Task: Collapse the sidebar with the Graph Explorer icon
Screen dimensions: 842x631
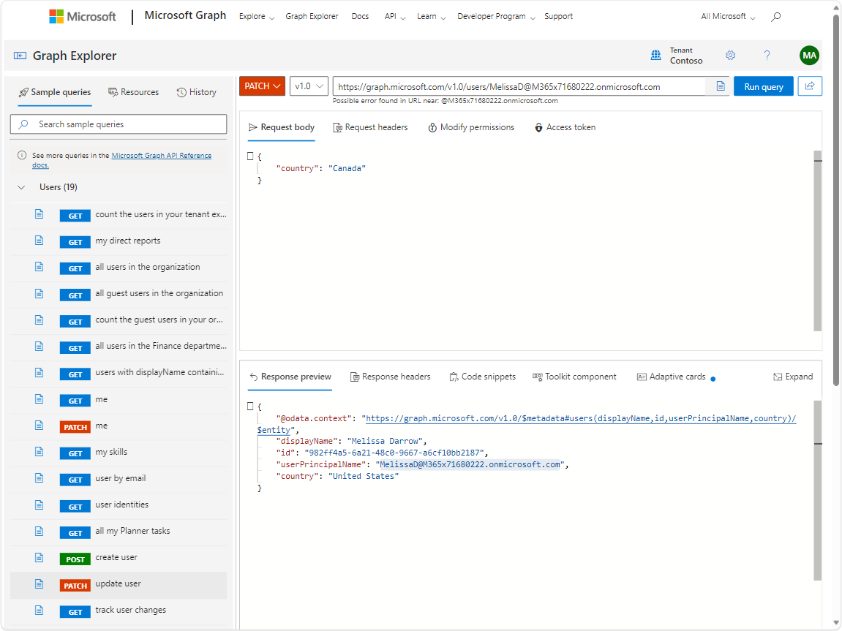Action: [x=20, y=56]
